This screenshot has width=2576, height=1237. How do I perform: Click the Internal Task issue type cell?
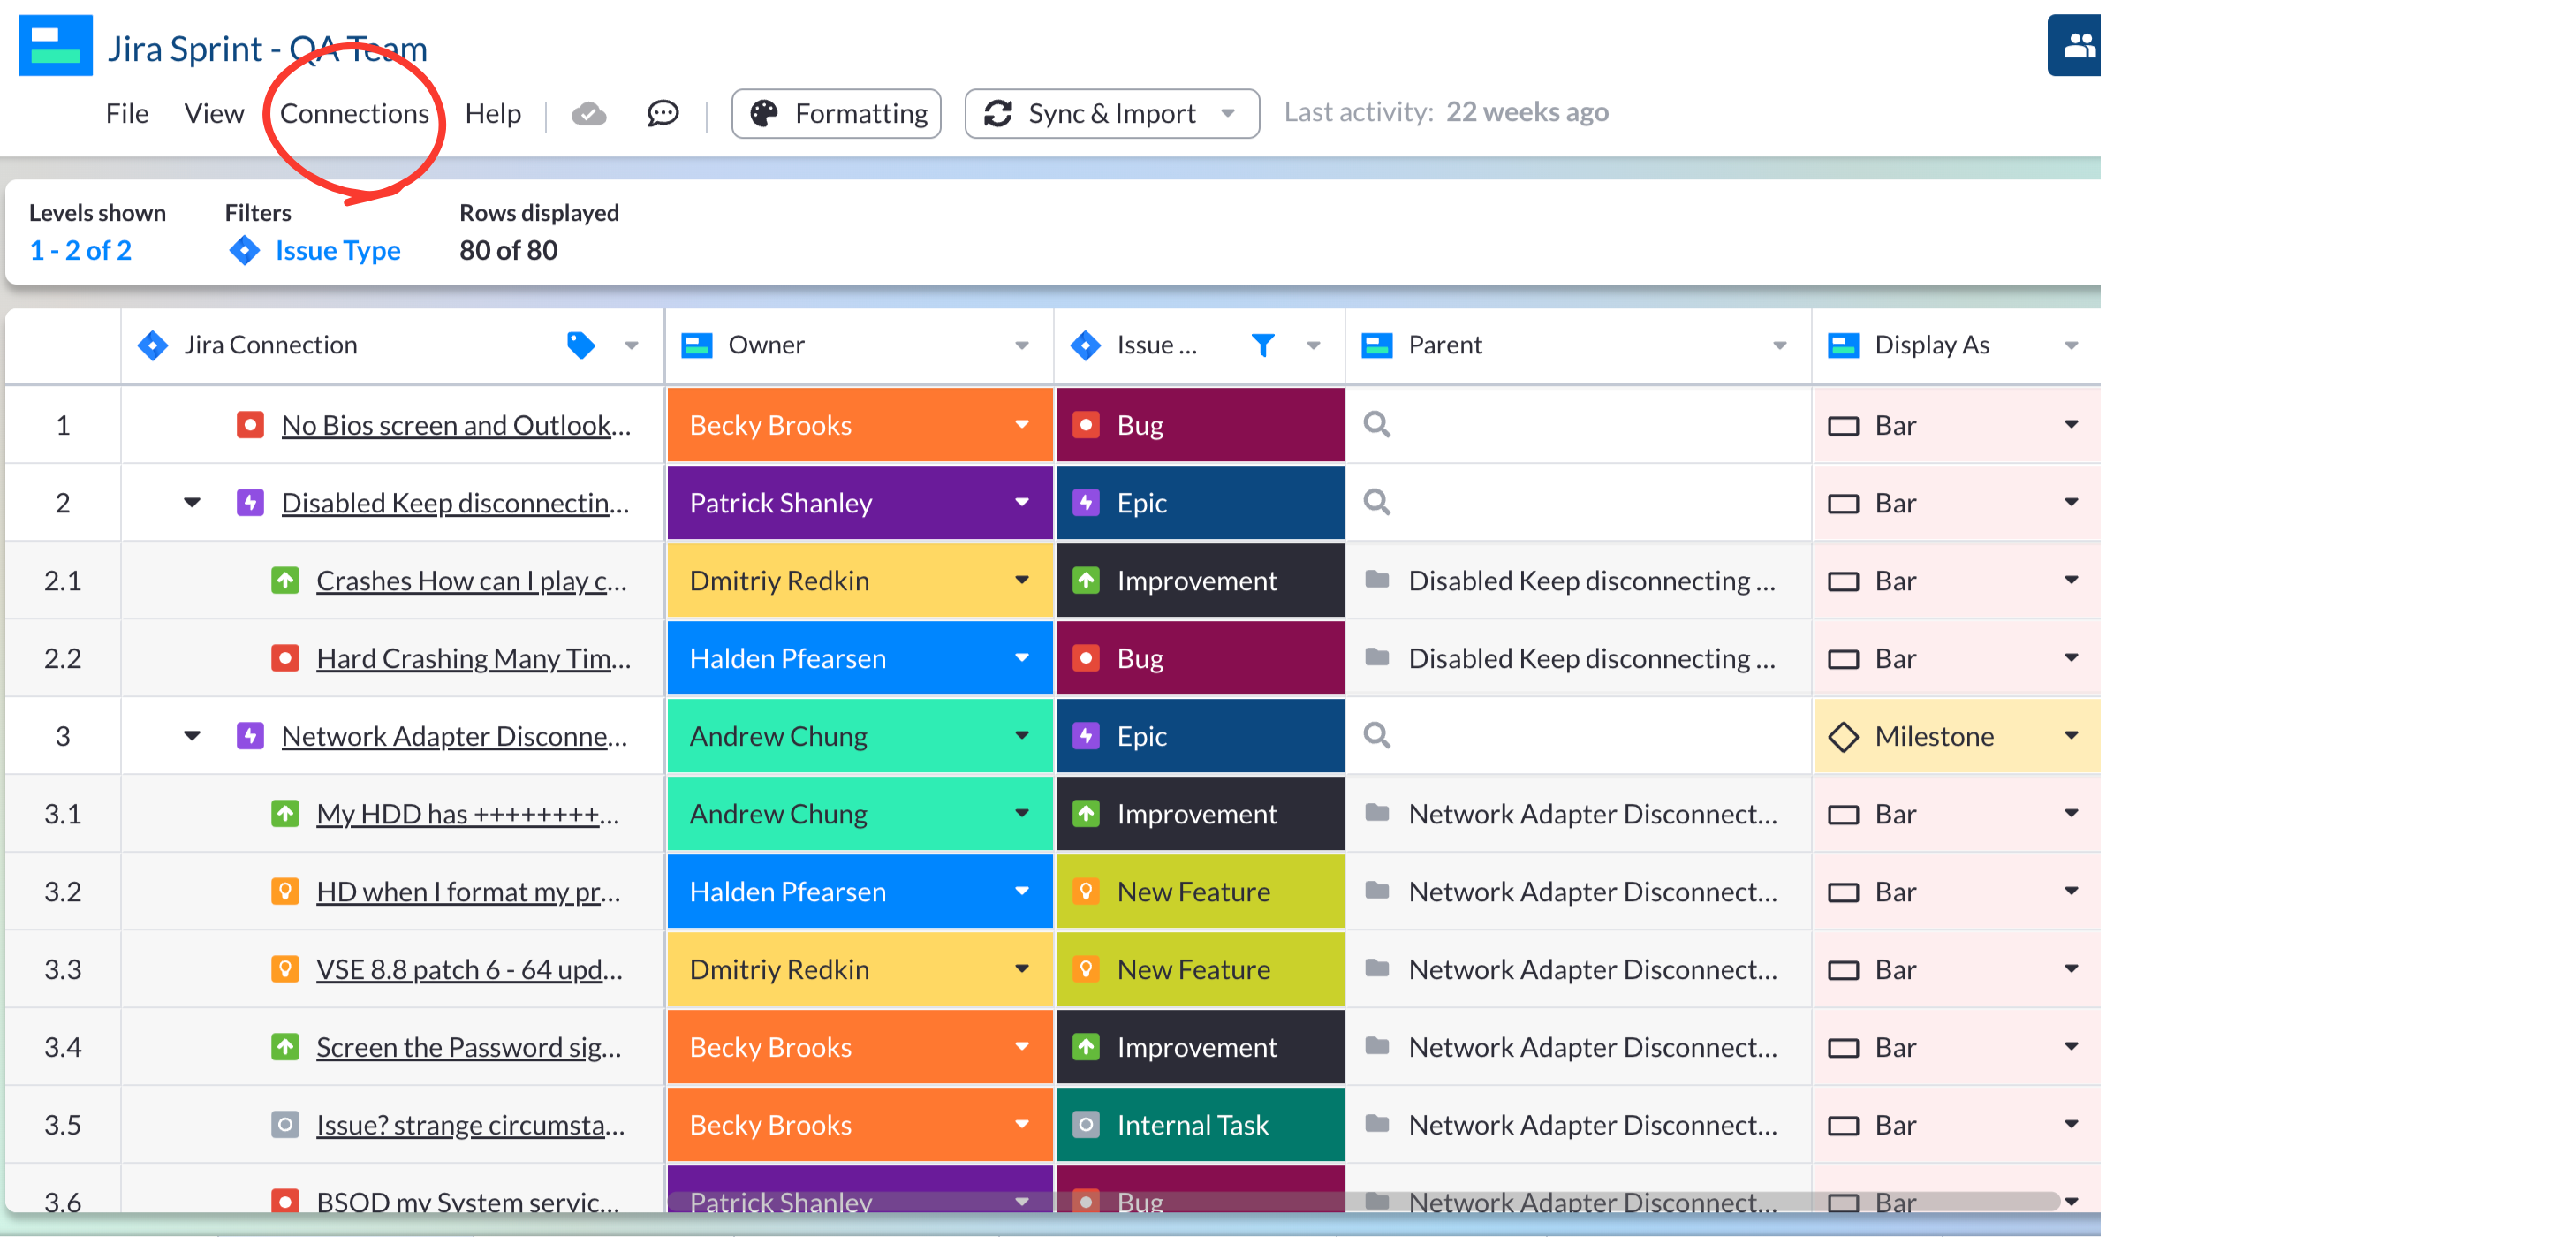point(1200,1125)
